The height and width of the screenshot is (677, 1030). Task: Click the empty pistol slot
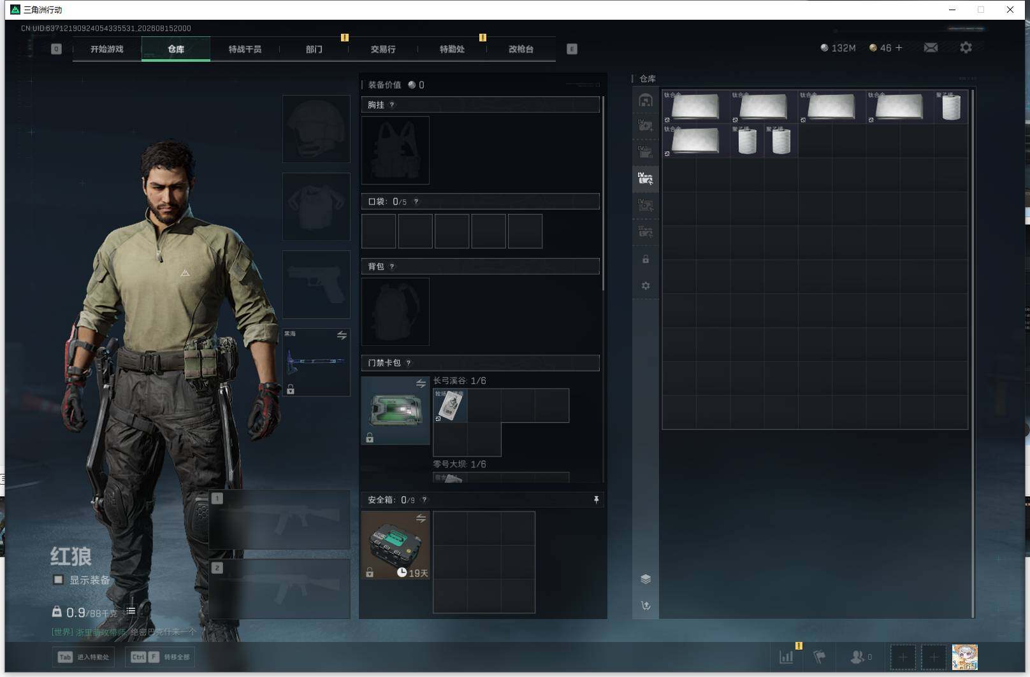(x=316, y=285)
